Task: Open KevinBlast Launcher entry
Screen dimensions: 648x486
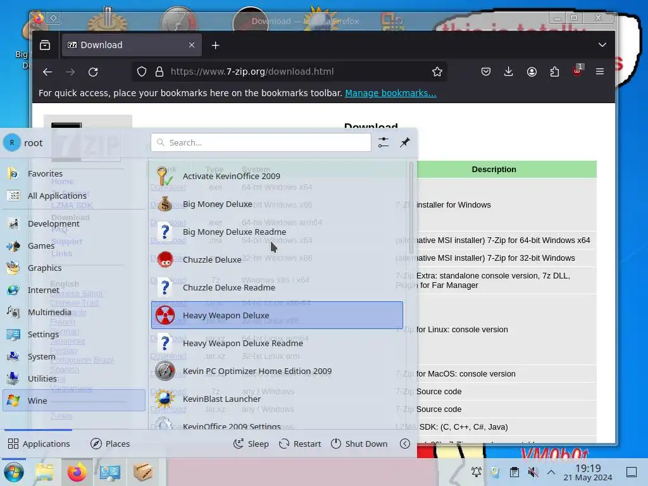Action: 277,399
